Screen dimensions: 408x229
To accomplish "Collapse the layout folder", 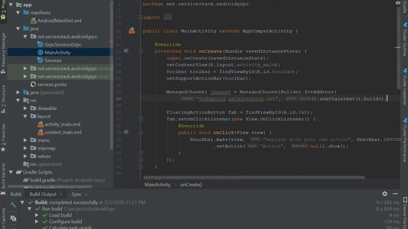I will pos(25,116).
